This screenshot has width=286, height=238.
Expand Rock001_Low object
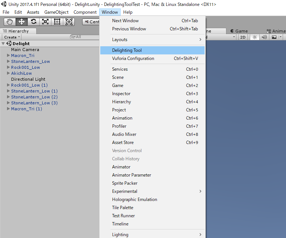pos(8,67)
